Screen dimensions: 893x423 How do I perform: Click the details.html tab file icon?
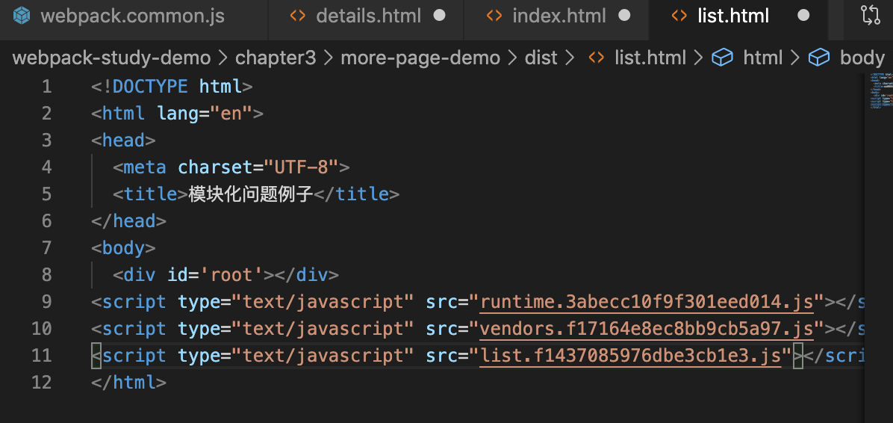[x=297, y=16]
